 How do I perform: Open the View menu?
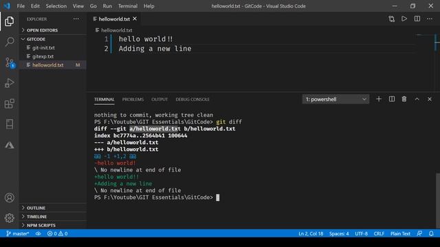78,6
